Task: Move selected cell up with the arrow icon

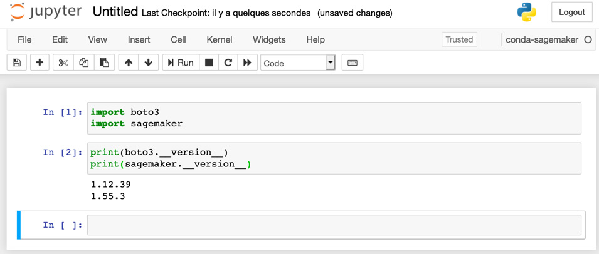Action: 129,63
